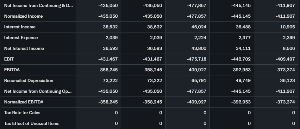
Task: Click the Normalized EBITDA row label
Action: pos(24,102)
